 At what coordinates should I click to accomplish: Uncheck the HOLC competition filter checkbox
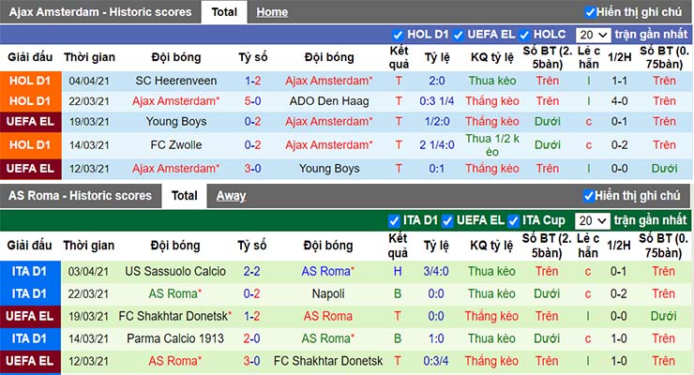525,35
